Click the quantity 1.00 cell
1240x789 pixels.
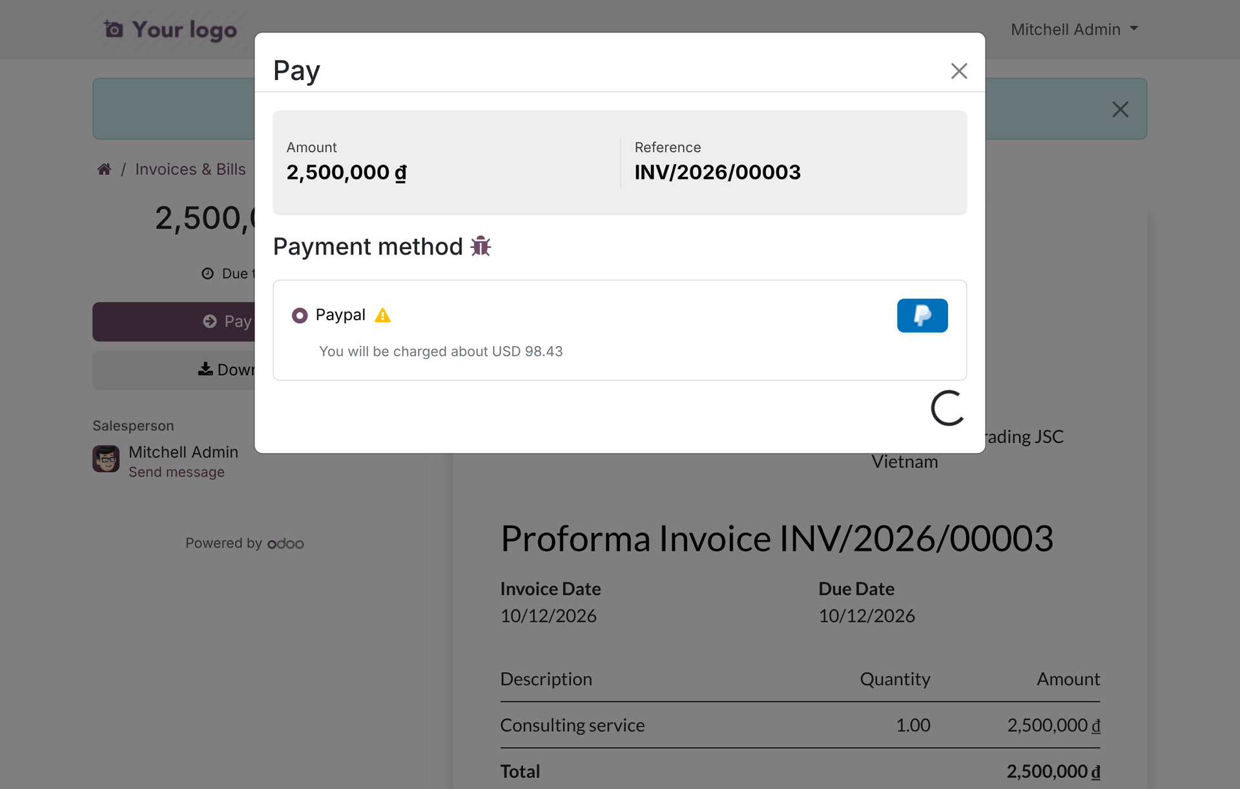[913, 725]
